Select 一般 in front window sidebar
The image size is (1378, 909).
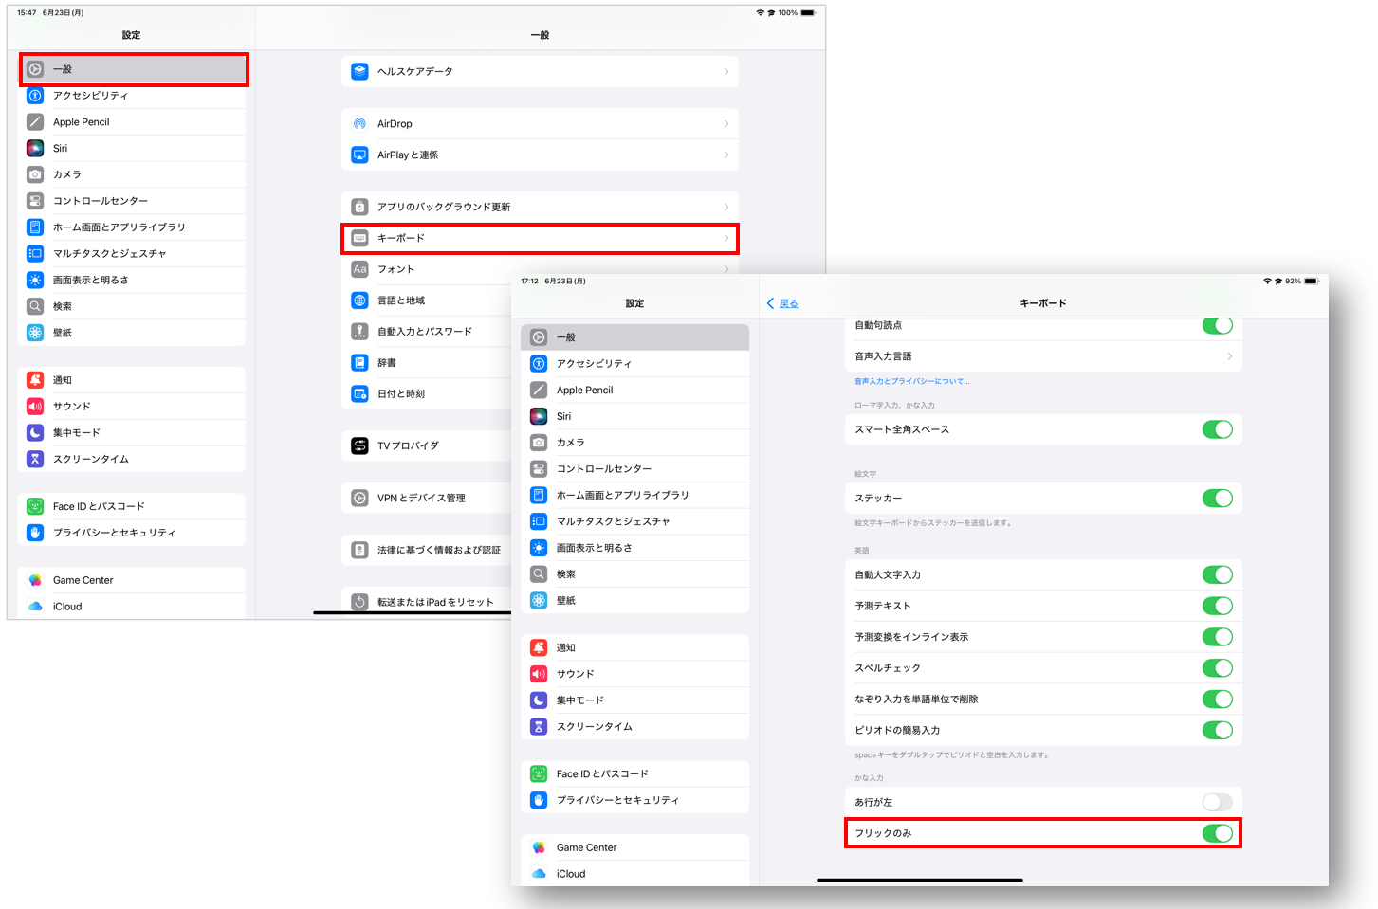click(x=634, y=337)
